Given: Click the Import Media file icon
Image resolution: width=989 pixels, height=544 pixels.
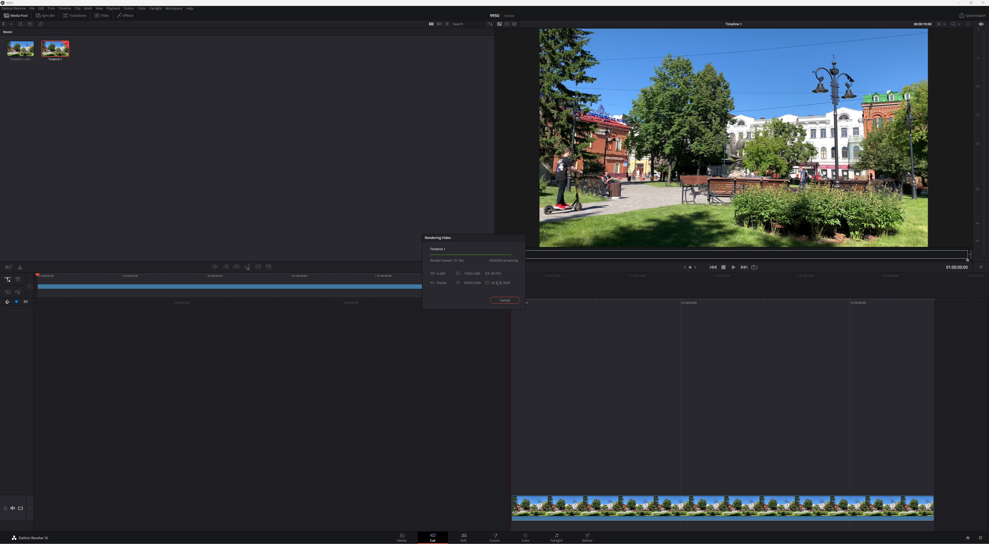Looking at the screenshot, I should (x=20, y=24).
